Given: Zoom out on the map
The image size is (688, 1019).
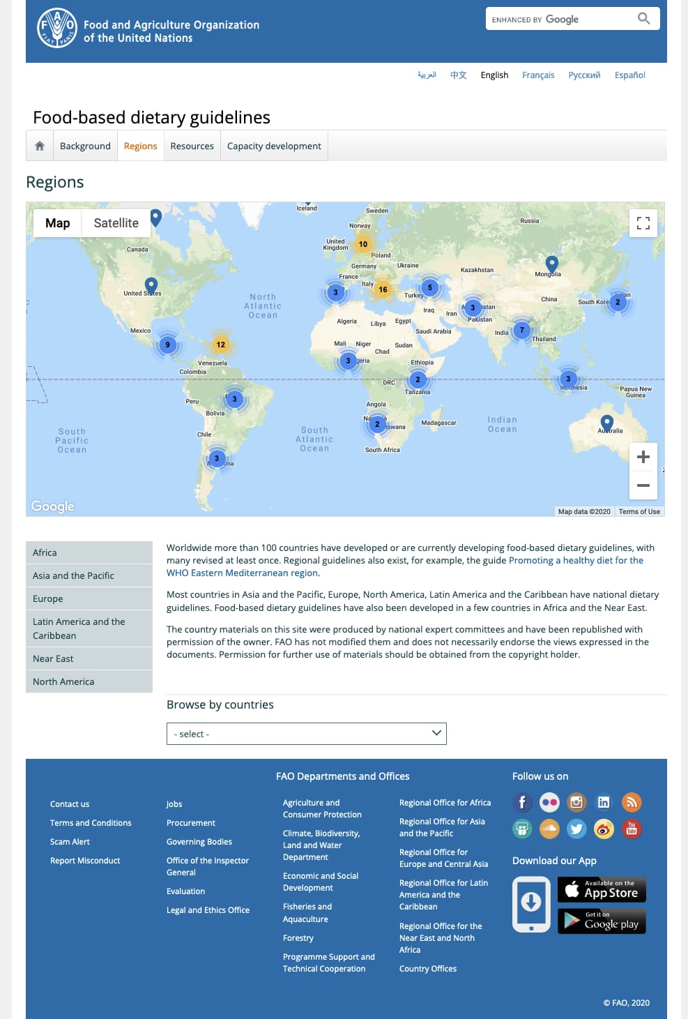Looking at the screenshot, I should [x=643, y=485].
